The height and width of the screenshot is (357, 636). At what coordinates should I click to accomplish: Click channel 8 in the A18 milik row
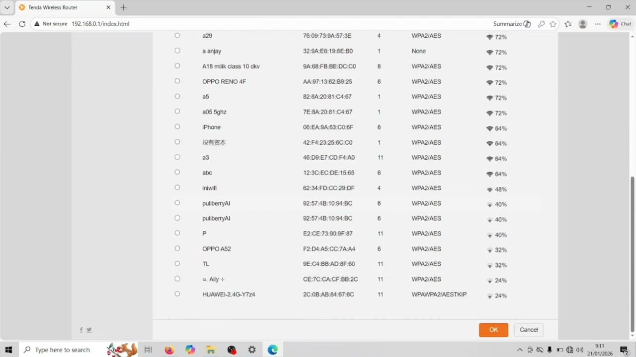point(379,66)
